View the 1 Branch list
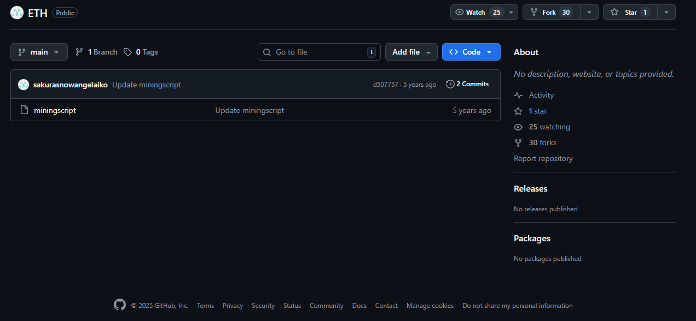 pos(96,52)
